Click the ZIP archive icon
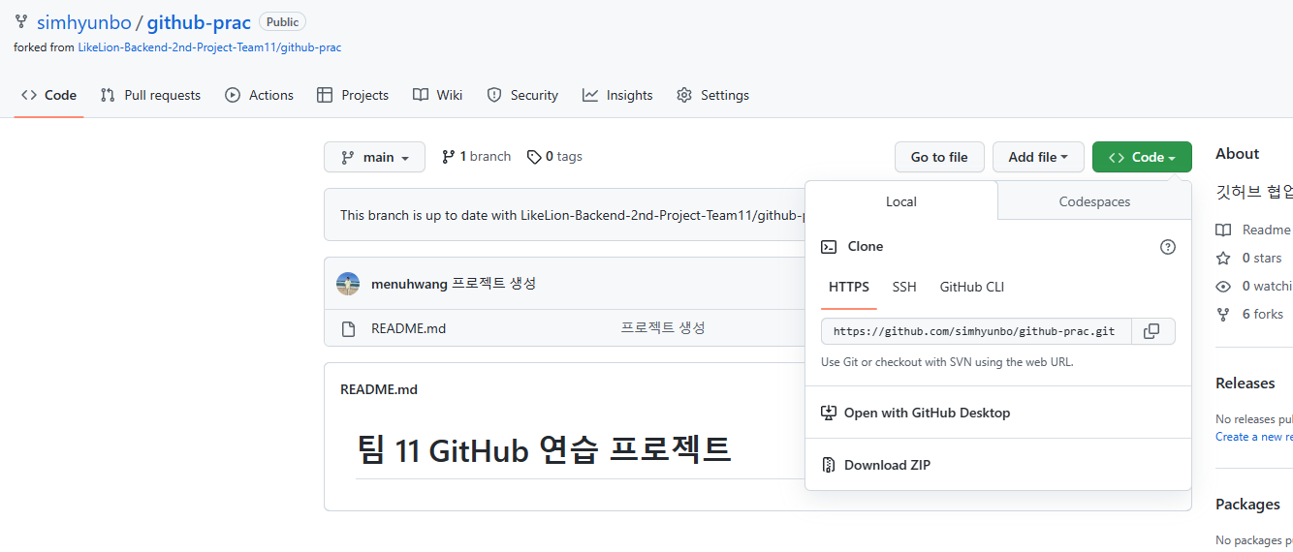Screen dimensions: 1293x552 [829, 465]
